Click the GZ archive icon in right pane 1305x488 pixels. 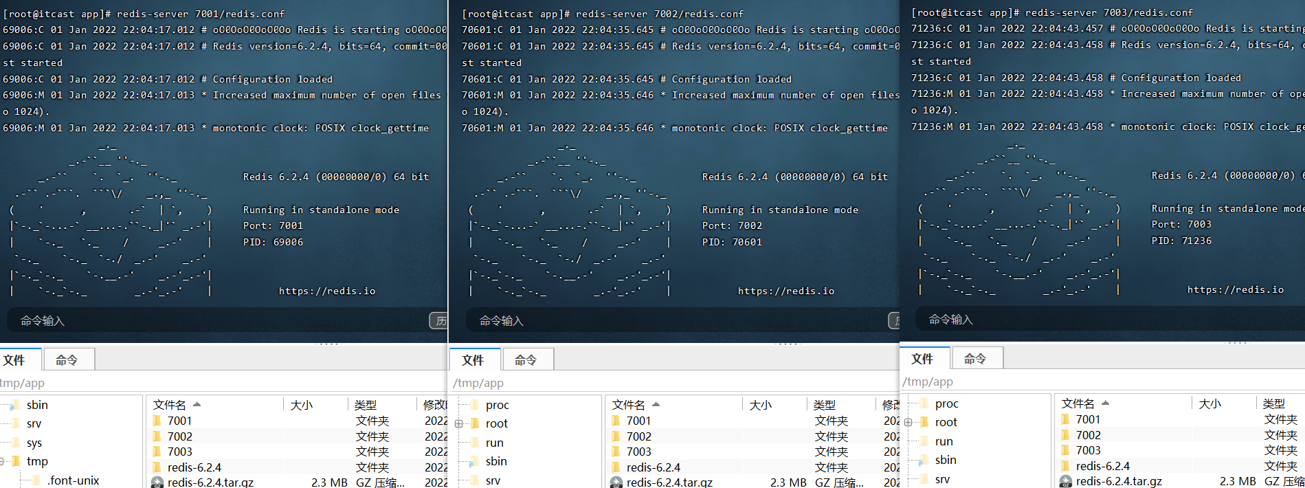point(1065,481)
